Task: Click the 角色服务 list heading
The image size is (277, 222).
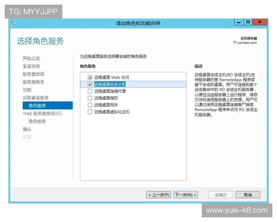Action: (x=88, y=66)
